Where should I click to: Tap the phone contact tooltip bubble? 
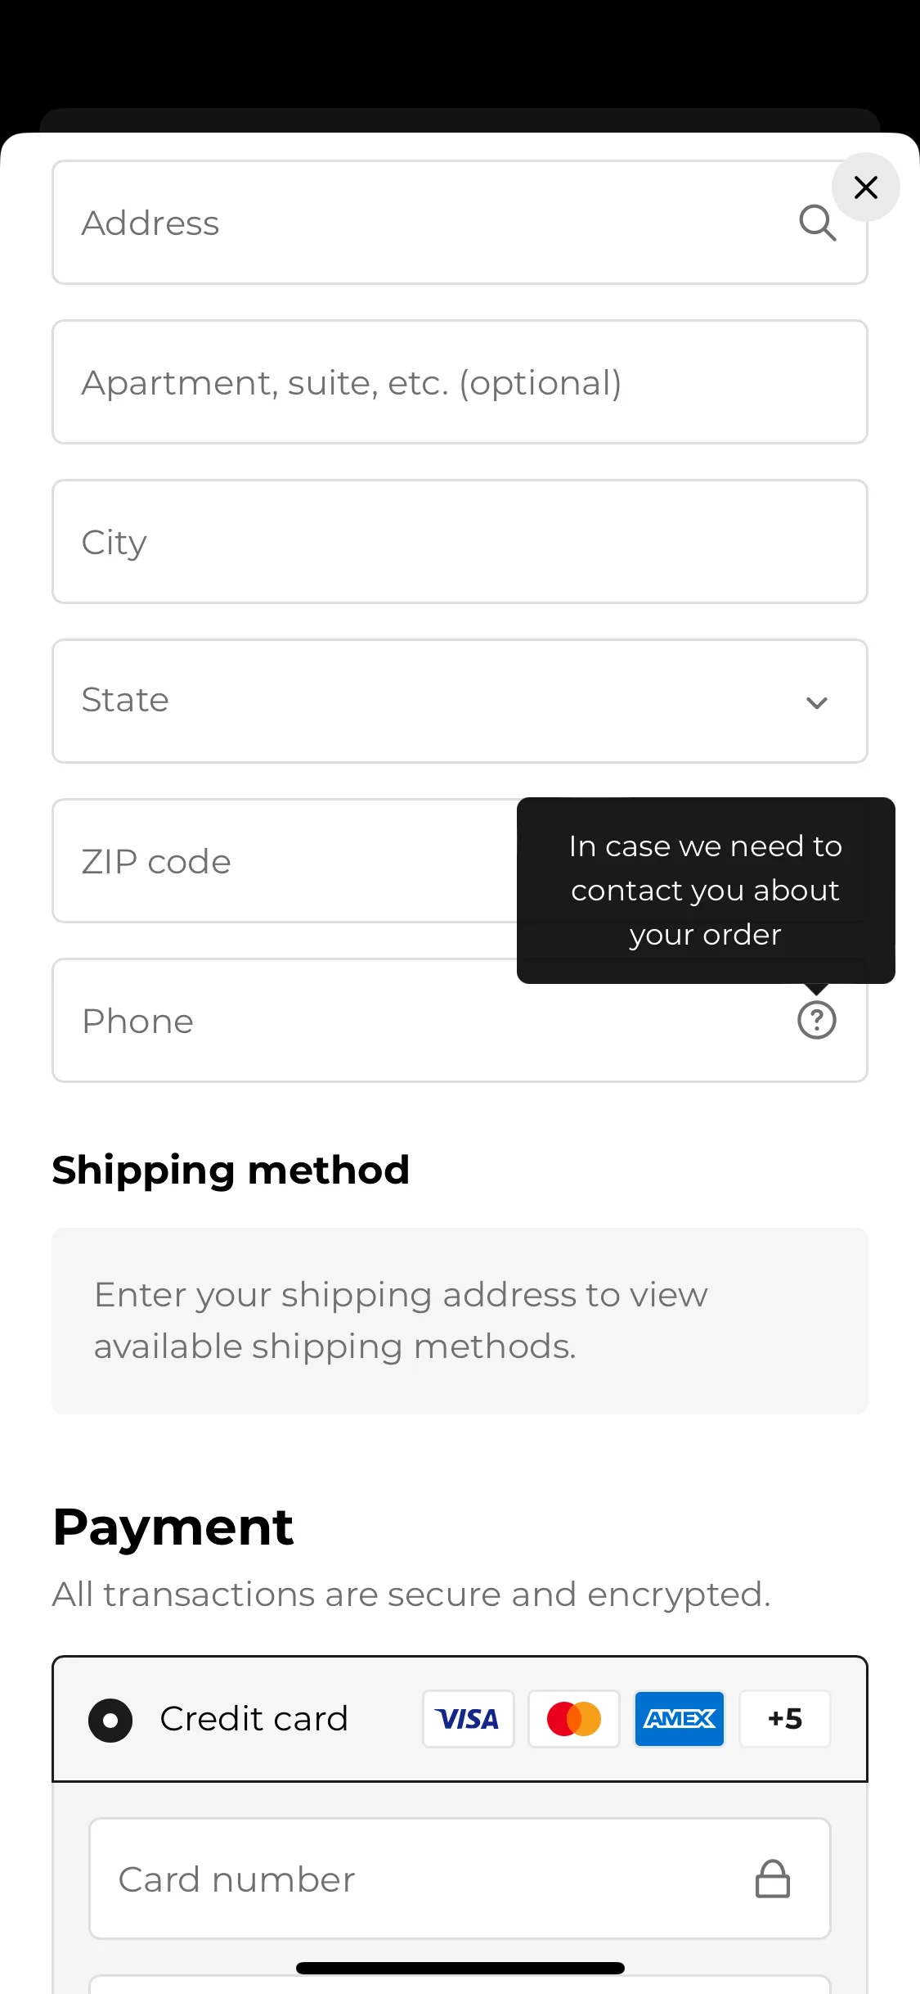pos(706,891)
